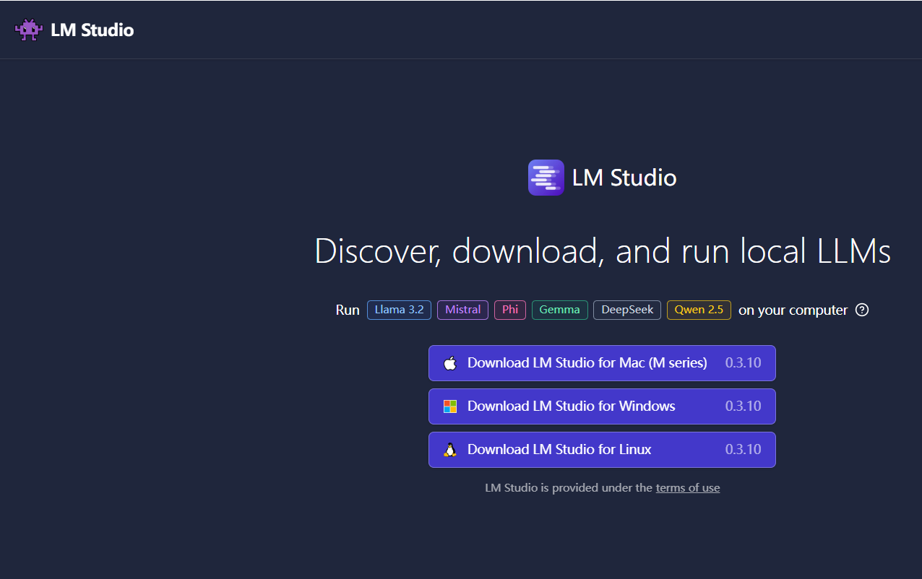Open the terms of use link
The image size is (922, 579).
(688, 488)
